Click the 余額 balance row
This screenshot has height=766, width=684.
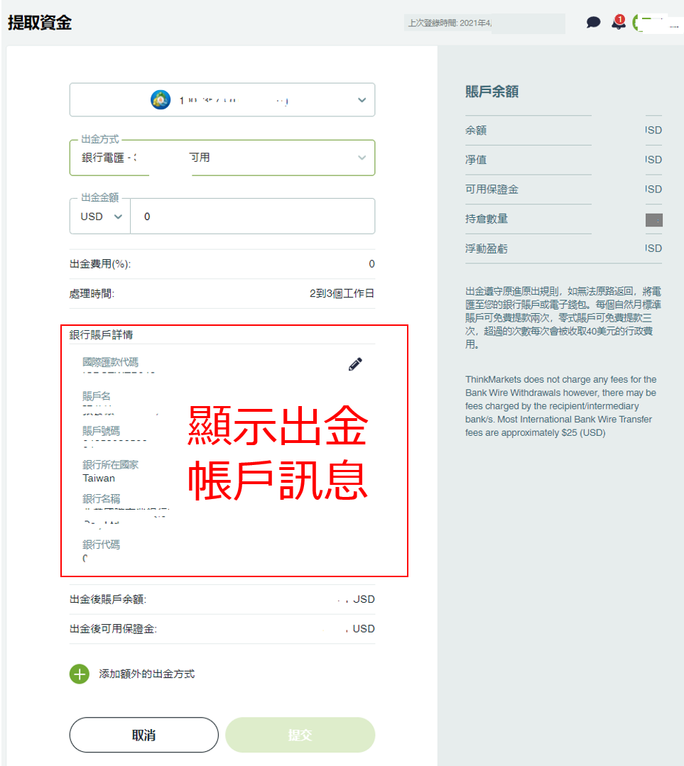pyautogui.click(x=564, y=131)
